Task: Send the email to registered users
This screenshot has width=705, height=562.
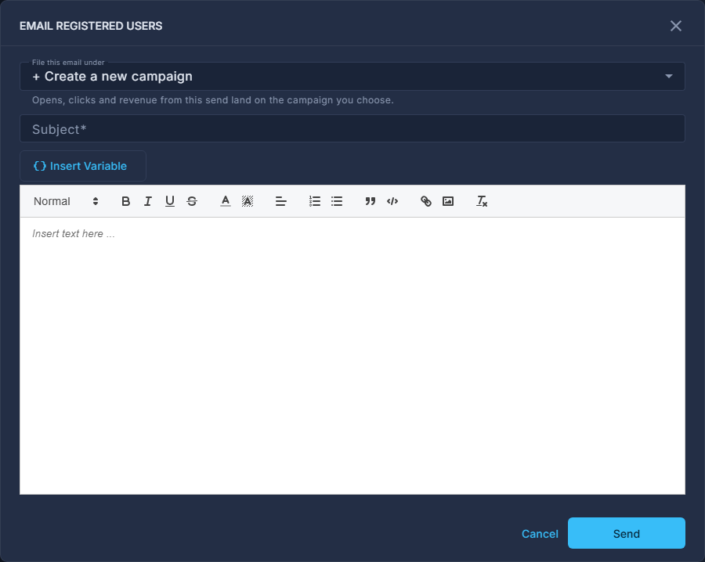Action: tap(627, 533)
